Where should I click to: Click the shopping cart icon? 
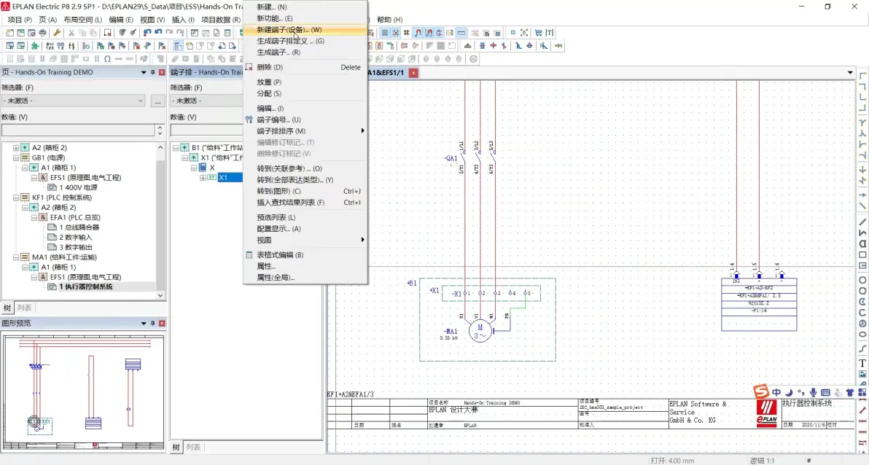click(x=538, y=33)
